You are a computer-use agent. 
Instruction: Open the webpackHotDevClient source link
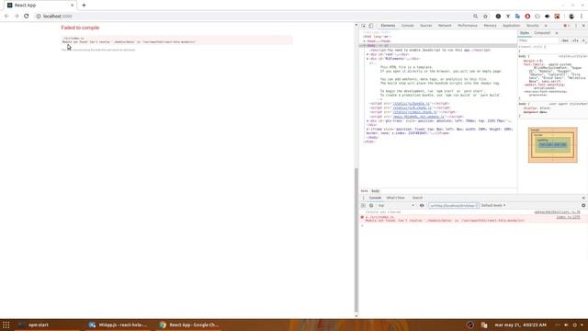coord(557,212)
